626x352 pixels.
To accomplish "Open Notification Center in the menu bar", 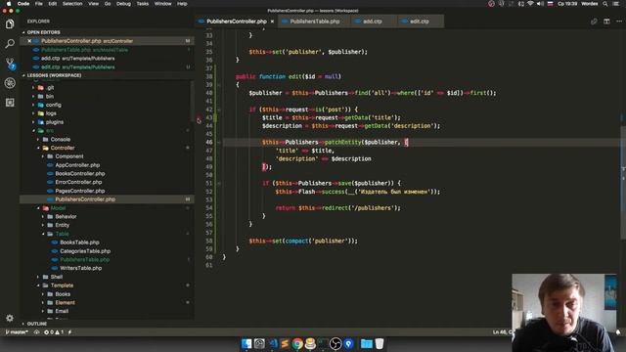I will click(x=616, y=4).
